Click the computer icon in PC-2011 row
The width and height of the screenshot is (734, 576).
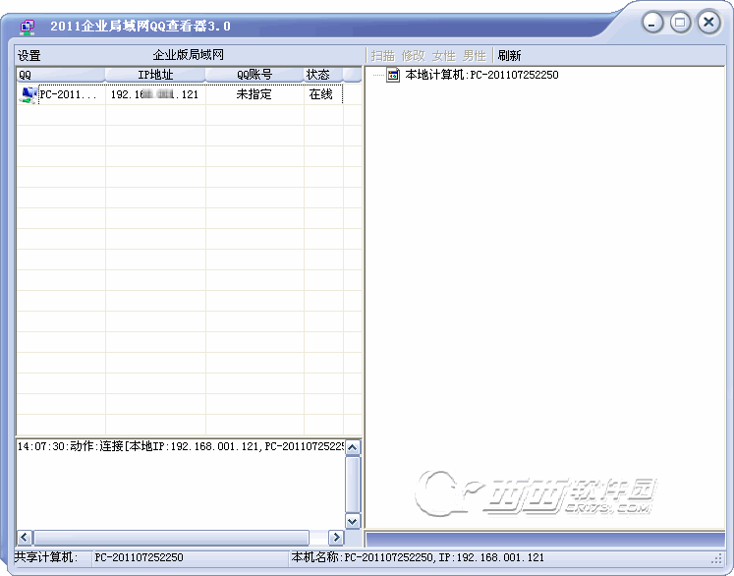click(28, 94)
